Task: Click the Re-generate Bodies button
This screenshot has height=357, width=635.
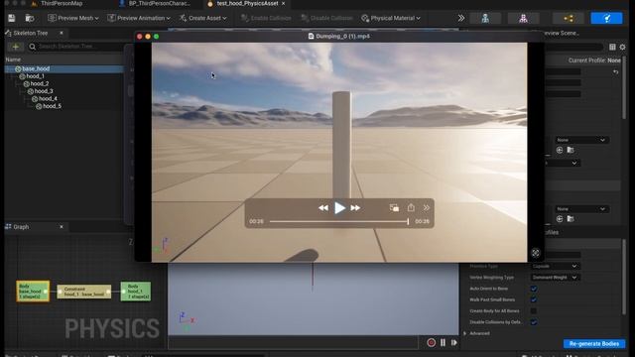Action: 593,344
